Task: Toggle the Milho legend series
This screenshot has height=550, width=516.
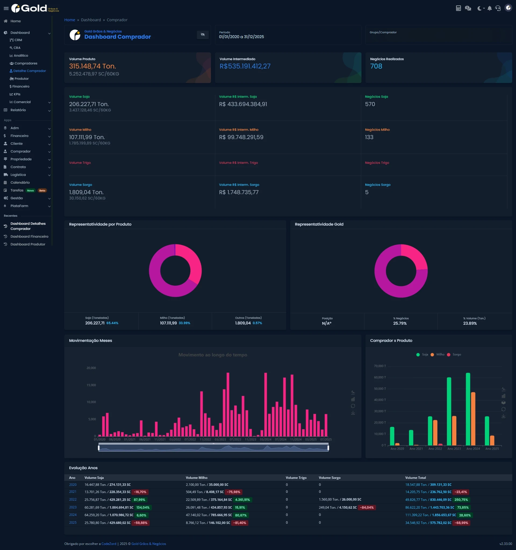Action: coord(437,354)
